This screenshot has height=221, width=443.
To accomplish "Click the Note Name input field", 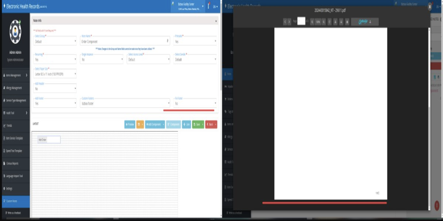I will 123,41.
